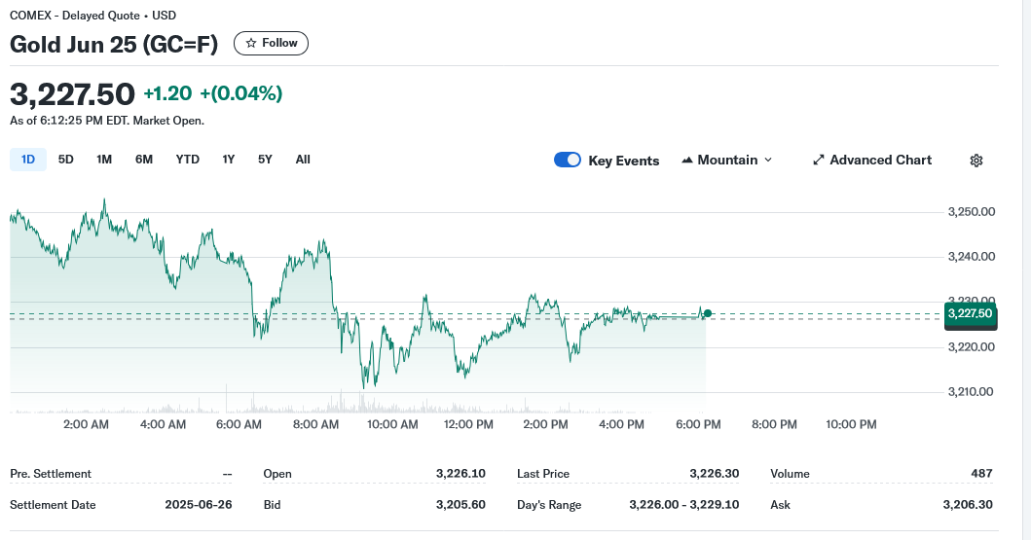
Task: Click the star Follow button
Action: click(x=271, y=44)
